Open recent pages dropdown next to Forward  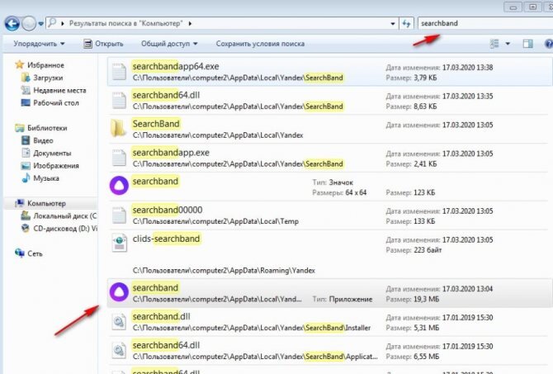coord(40,24)
